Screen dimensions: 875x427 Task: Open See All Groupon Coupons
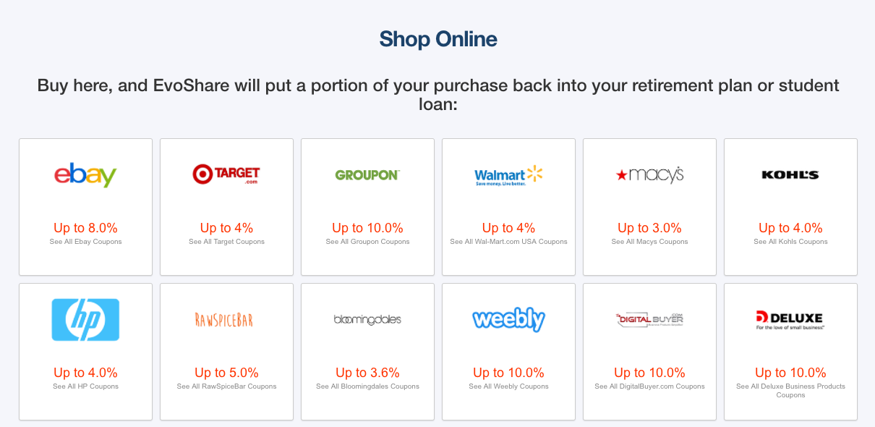pyautogui.click(x=367, y=242)
